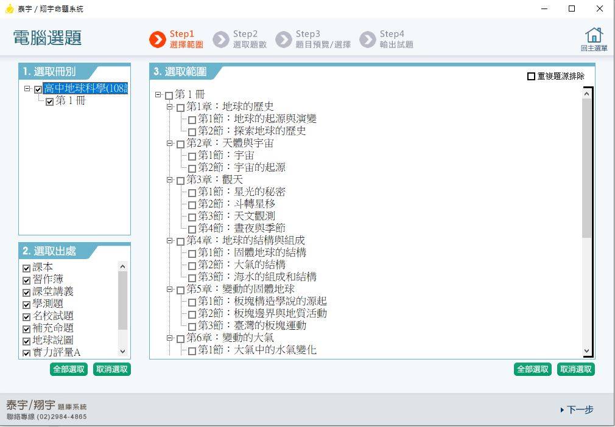Image resolution: width=615 pixels, height=427 pixels.
Task: Click source list scroll up arrow
Action: [123, 267]
